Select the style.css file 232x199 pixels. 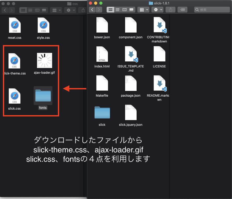point(43,25)
